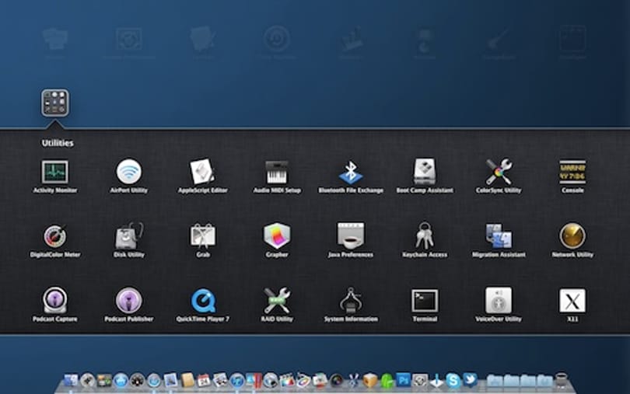Open Keychain Access
The image size is (630, 394).
425,235
